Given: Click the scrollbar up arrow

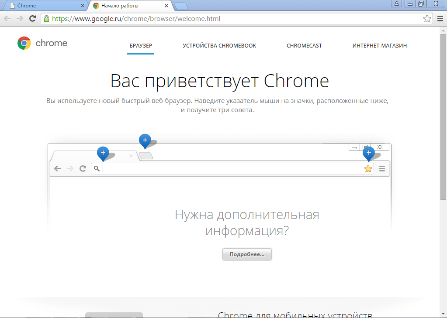Looking at the screenshot, I should (444, 30).
